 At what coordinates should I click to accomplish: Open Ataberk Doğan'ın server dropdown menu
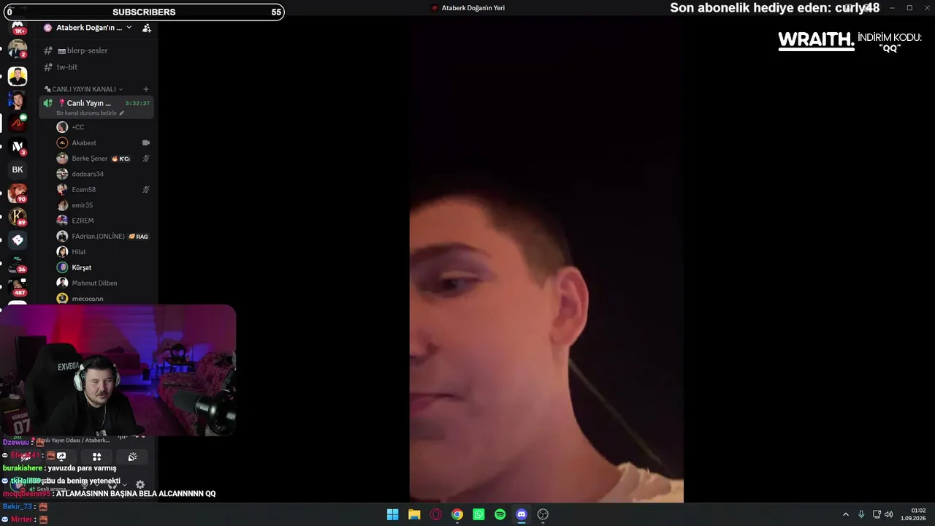(x=88, y=28)
